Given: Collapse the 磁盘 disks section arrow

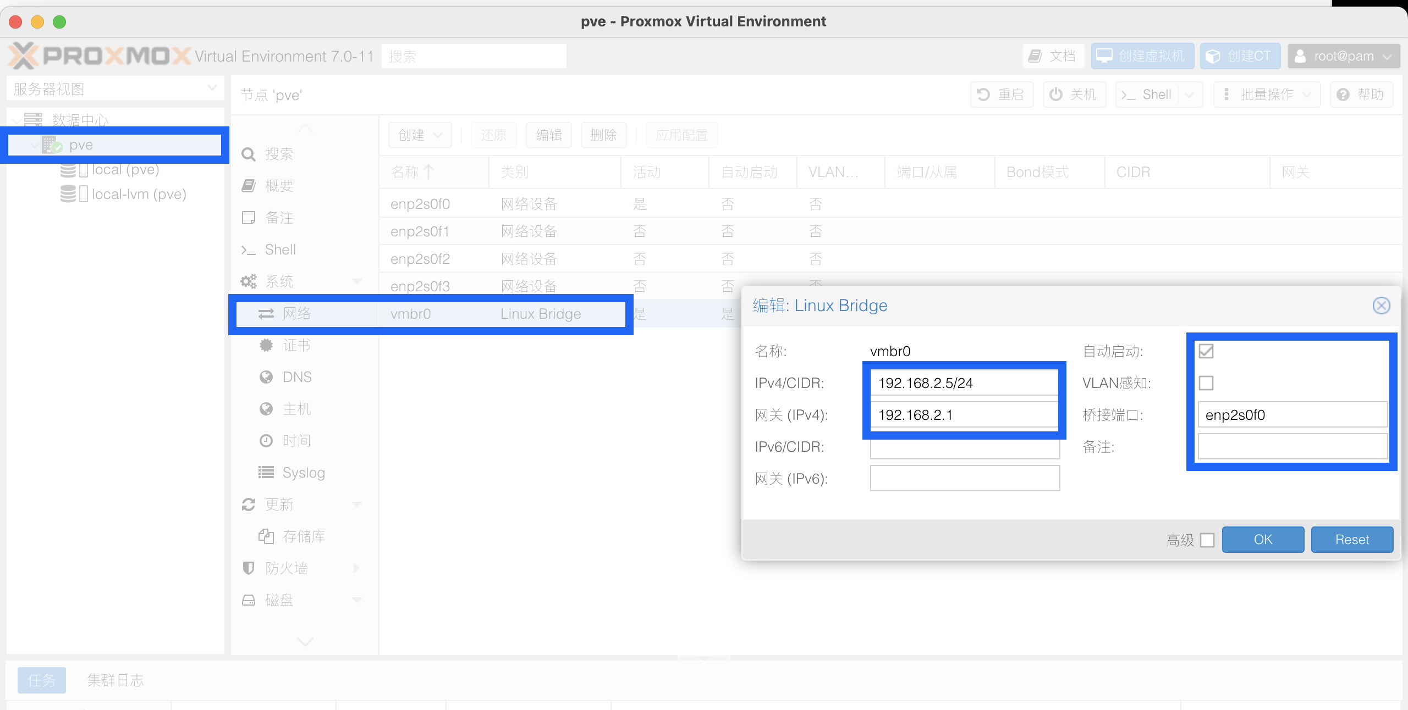Looking at the screenshot, I should pos(356,600).
